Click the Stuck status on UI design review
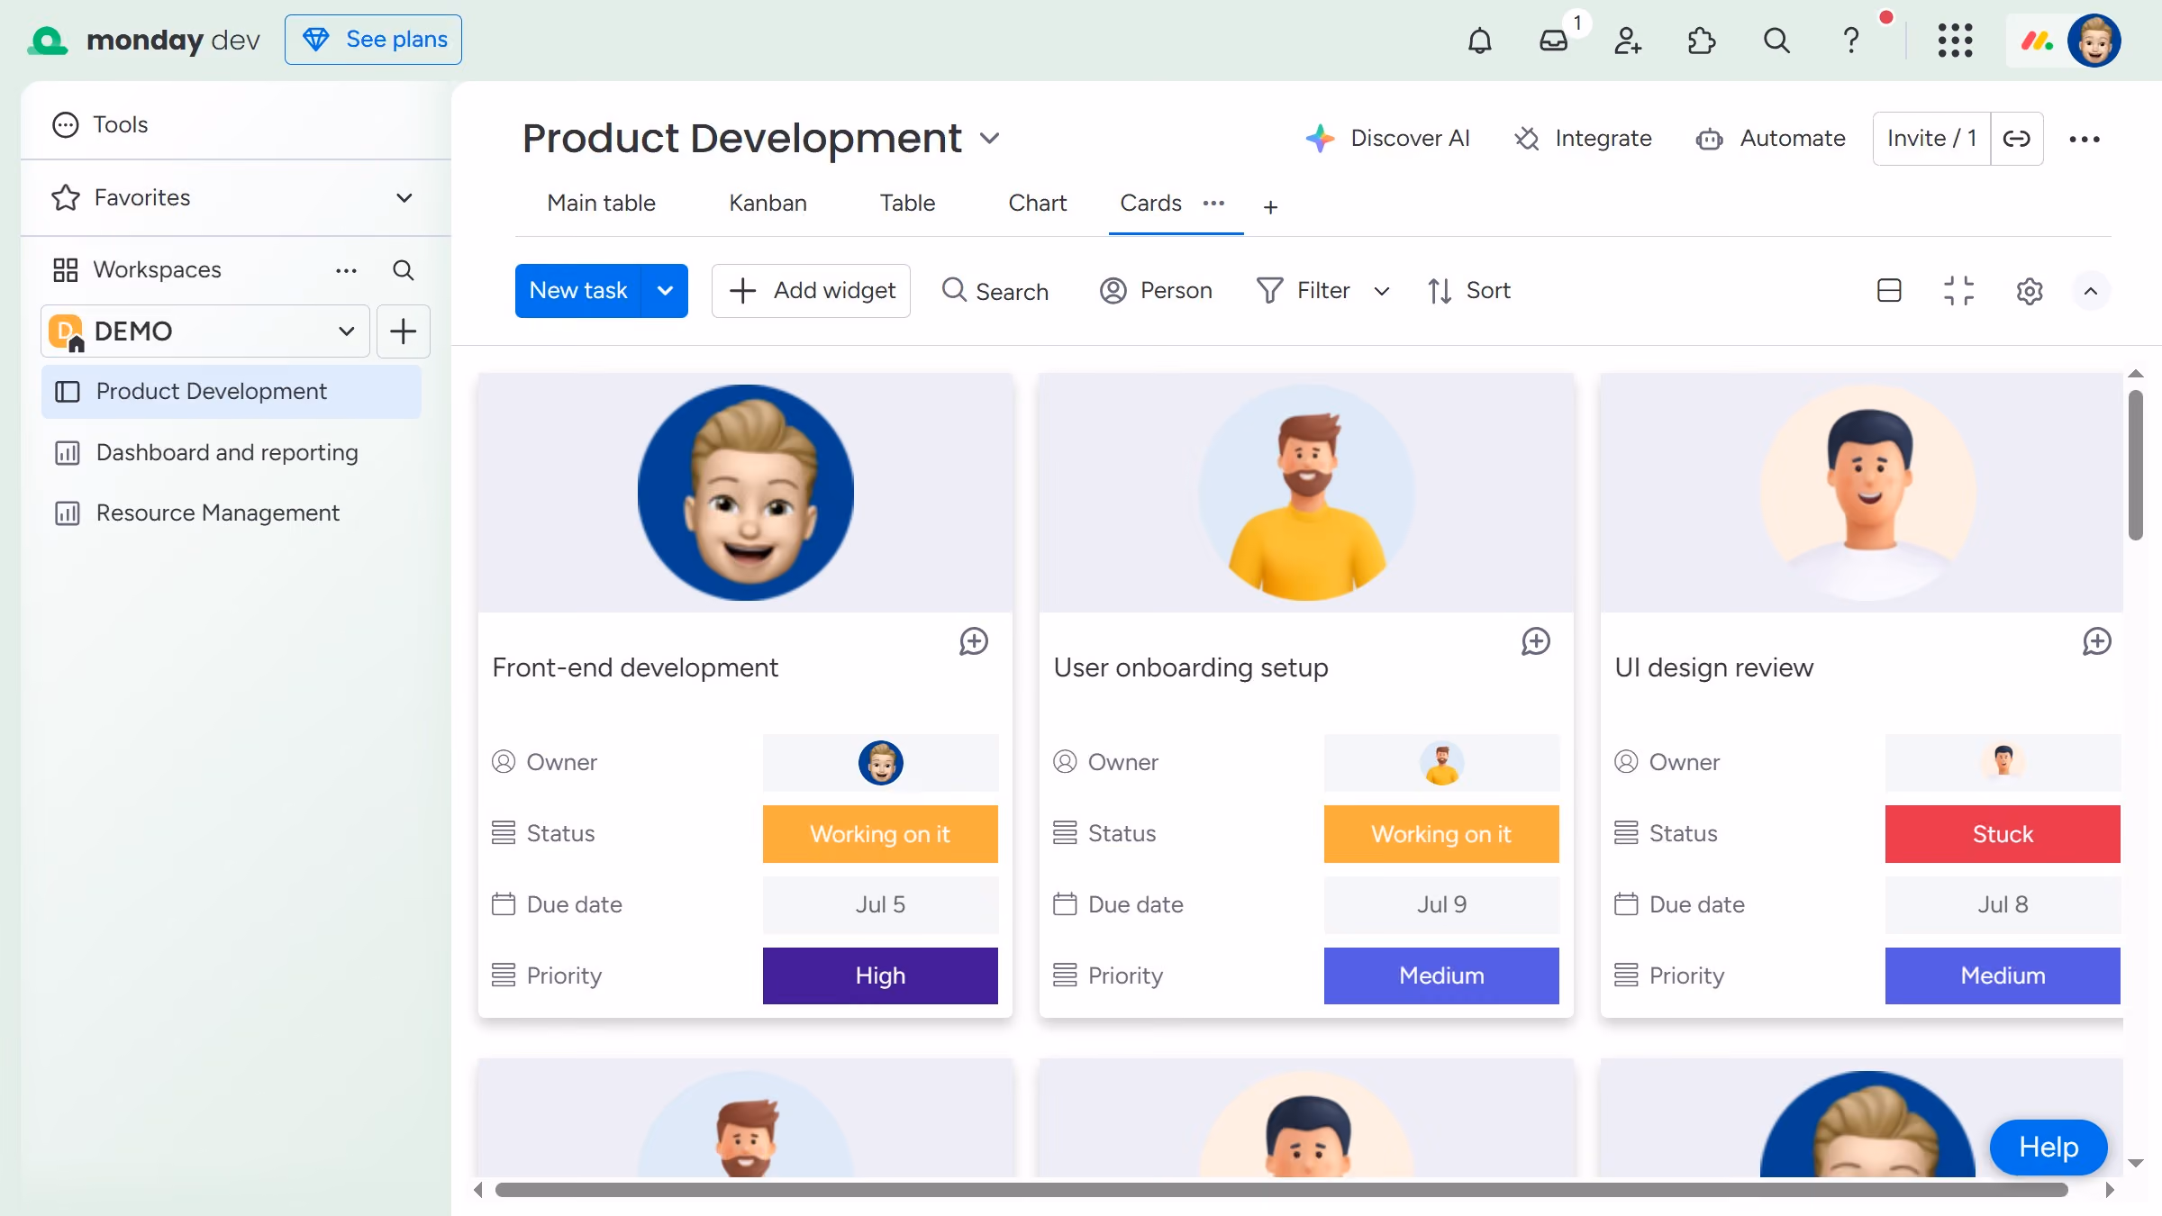This screenshot has width=2162, height=1216. tap(2003, 834)
